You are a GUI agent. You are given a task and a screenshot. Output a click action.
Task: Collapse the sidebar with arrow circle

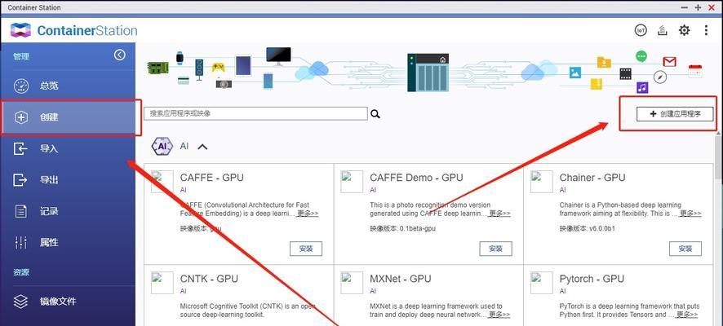point(119,55)
